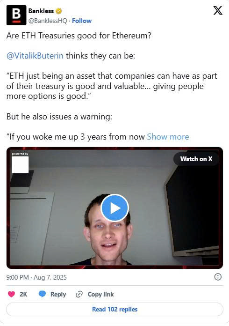Open the tweet info icon
Image resolution: width=229 pixels, height=326 pixels.
tap(218, 277)
